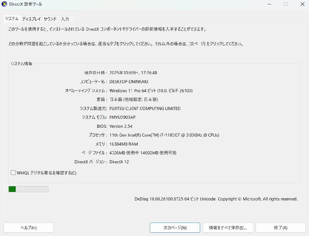The height and width of the screenshot is (236, 309).
Task: Go to 次のページ(N)
Action: click(x=175, y=228)
